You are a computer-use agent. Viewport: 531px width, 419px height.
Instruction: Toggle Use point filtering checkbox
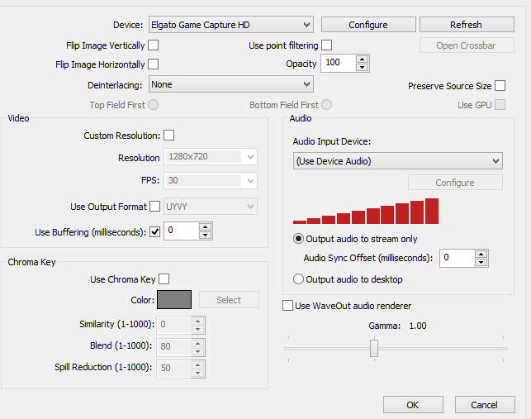pos(327,45)
